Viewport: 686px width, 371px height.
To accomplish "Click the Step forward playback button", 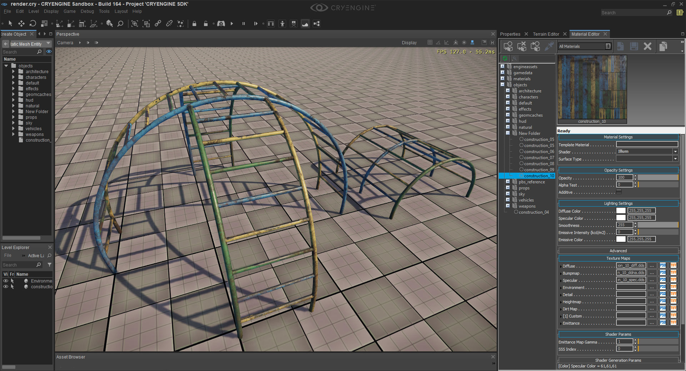I will (x=255, y=24).
